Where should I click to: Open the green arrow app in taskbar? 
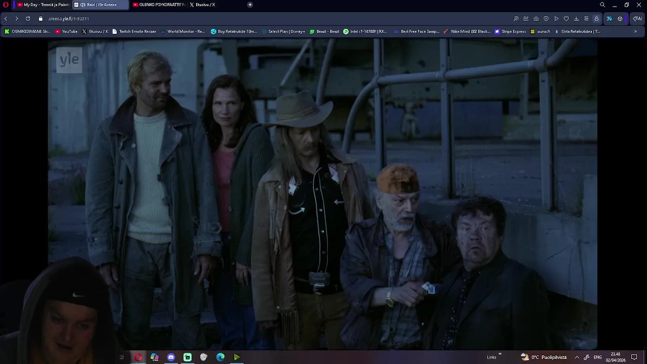pyautogui.click(x=237, y=357)
